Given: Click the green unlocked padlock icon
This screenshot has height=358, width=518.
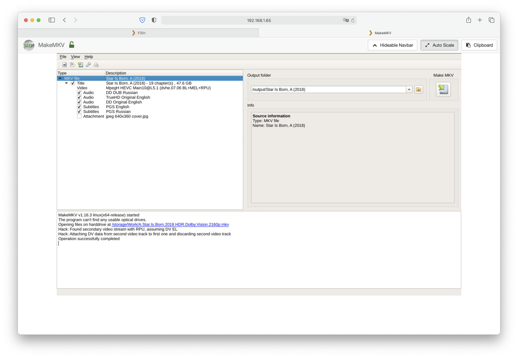Looking at the screenshot, I should click(71, 45).
